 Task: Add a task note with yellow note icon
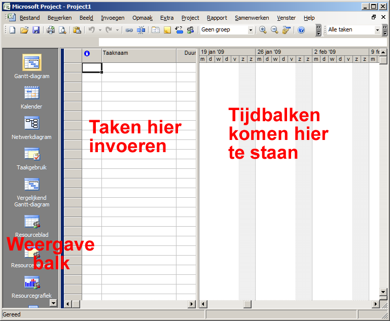[167, 30]
